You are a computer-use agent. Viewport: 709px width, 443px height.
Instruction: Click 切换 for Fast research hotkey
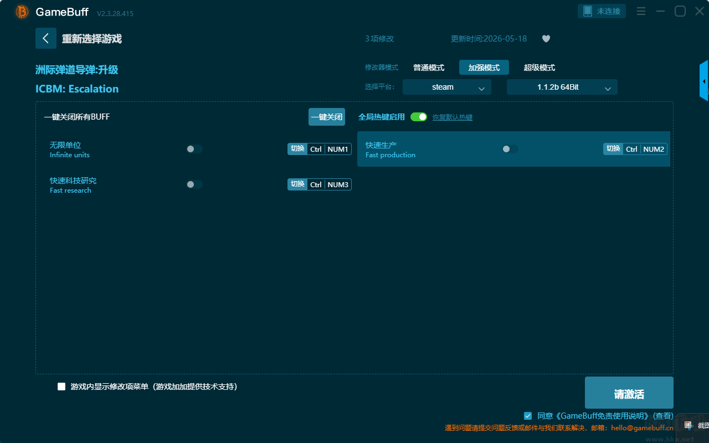point(297,184)
